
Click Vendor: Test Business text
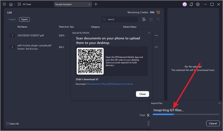click(28, 49)
